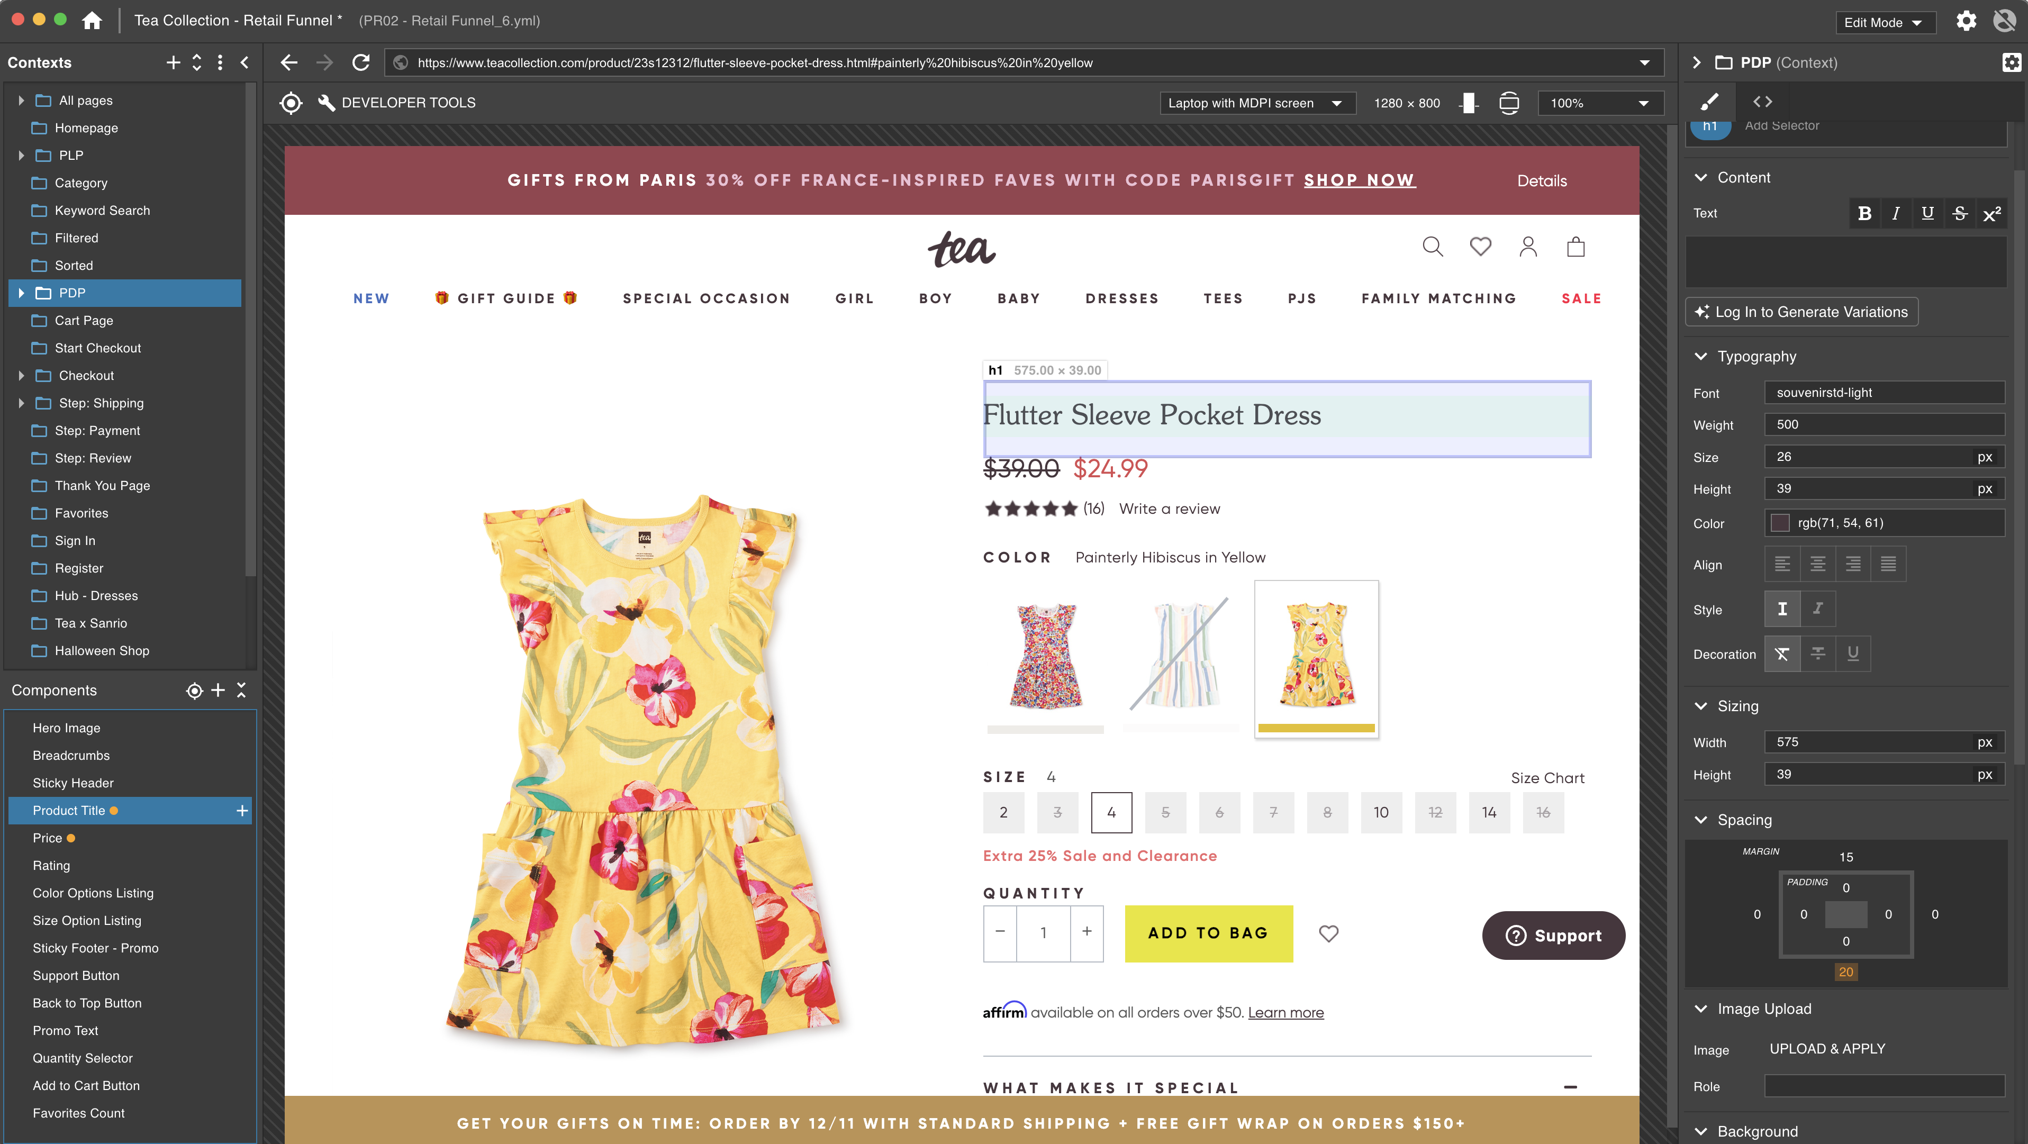Click SHOP NOW promo link
Screen dimensions: 2028x1144
pos(1360,180)
